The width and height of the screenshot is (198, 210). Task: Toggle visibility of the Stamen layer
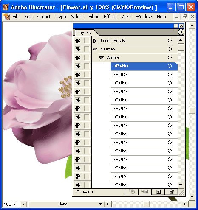(x=77, y=49)
